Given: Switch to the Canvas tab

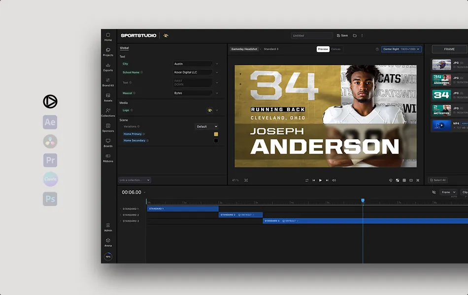Looking at the screenshot, I should click(336, 49).
